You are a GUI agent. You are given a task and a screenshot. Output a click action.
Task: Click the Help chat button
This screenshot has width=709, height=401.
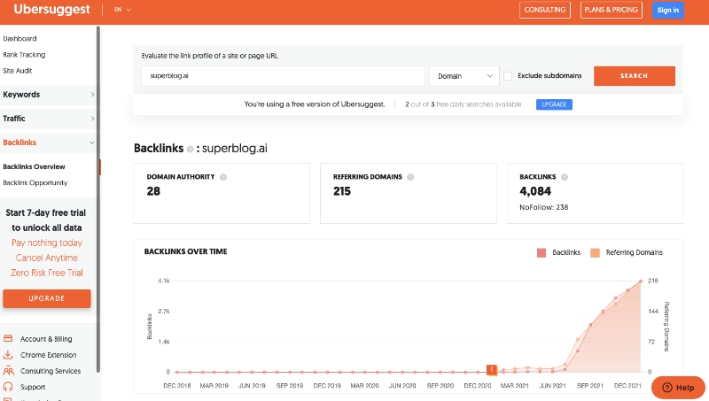(678, 388)
